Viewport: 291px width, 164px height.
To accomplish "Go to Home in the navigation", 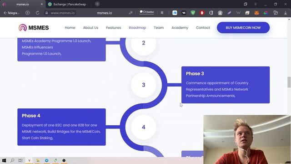I will point(70,28).
